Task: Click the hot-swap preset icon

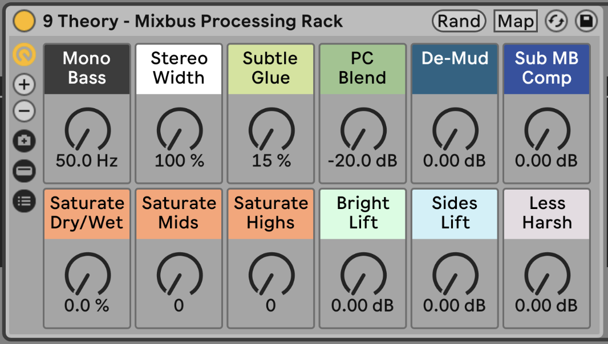Action: [x=557, y=21]
